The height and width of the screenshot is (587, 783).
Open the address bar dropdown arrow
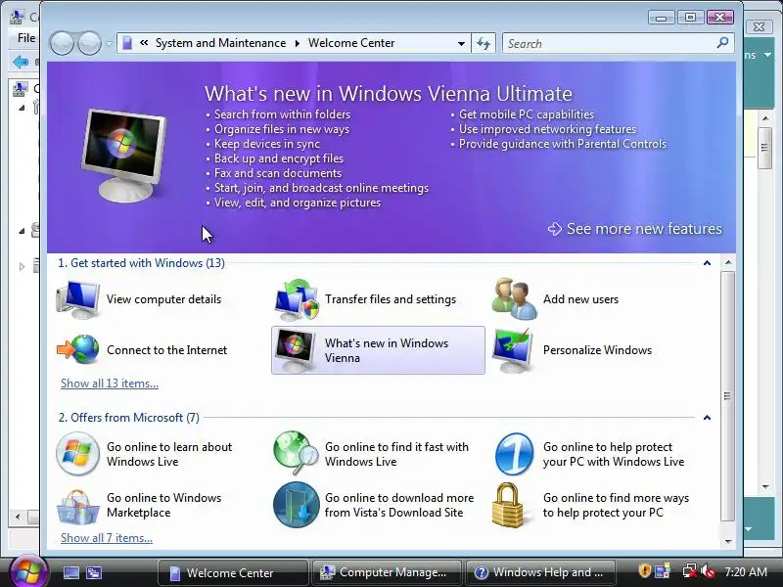tap(461, 43)
